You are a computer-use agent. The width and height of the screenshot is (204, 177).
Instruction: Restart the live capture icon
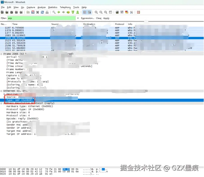click(x=21, y=12)
